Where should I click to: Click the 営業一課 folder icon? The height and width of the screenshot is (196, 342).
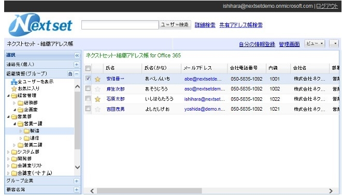[x=21, y=124]
